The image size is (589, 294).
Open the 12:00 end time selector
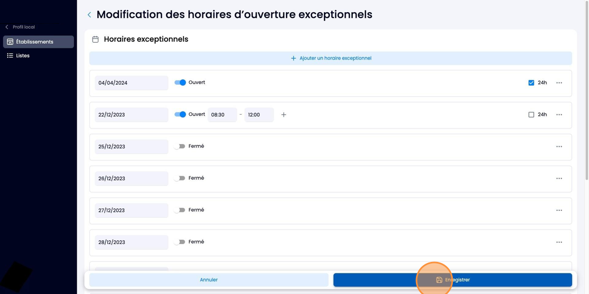[x=259, y=115]
